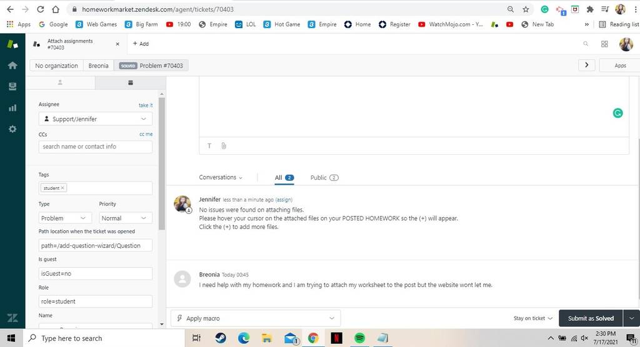Click the Zendesk search magnifier icon
This screenshot has width=640, height=347.
click(x=585, y=44)
